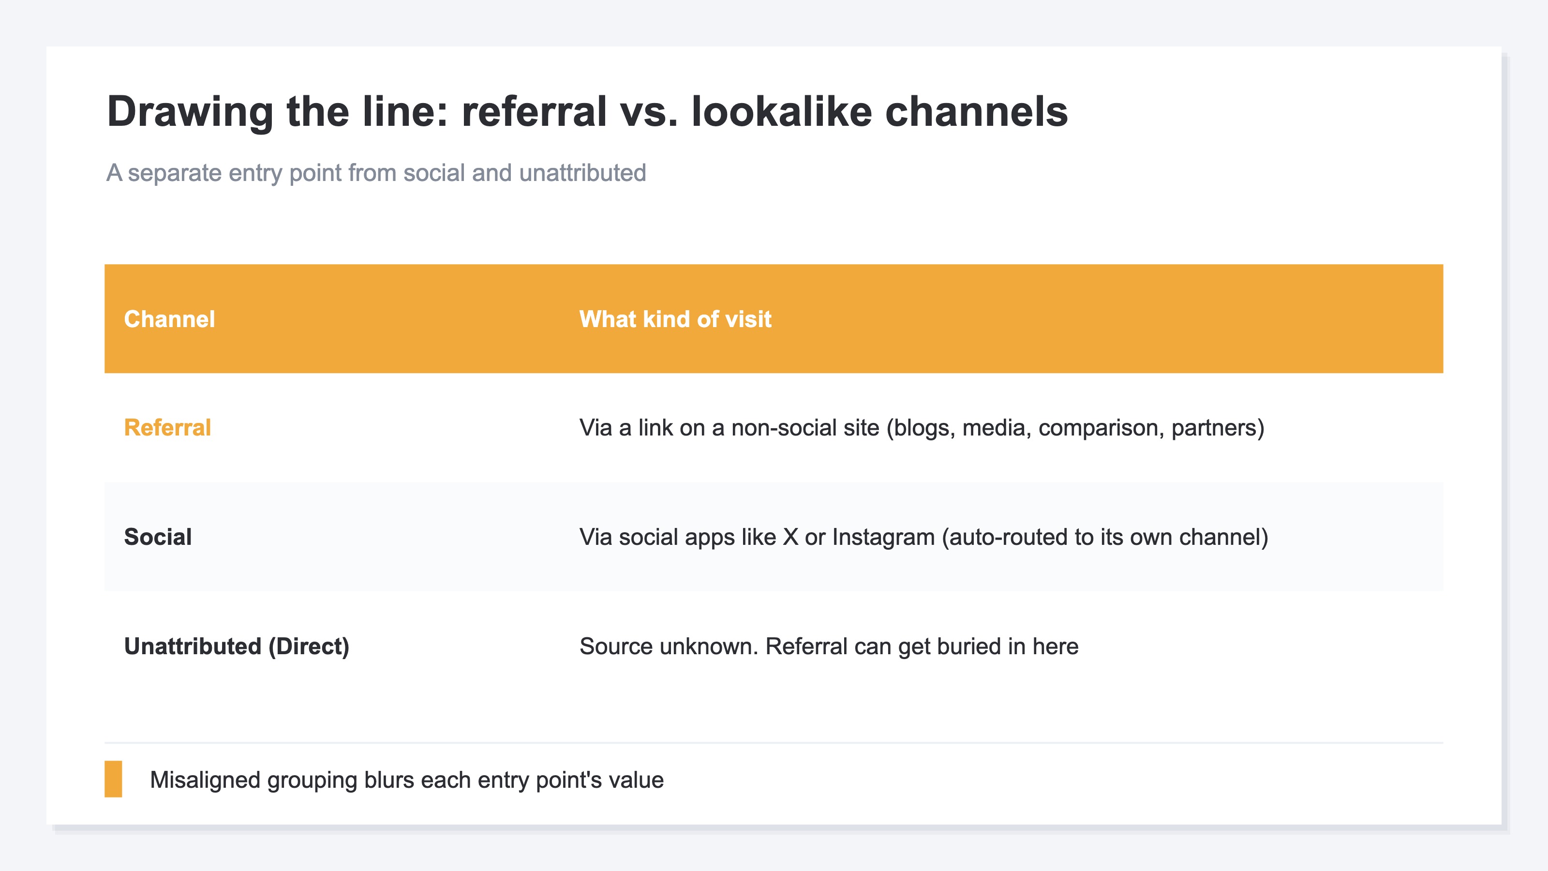Image resolution: width=1548 pixels, height=871 pixels.
Task: Select the 'Social' channel cell
Action: click(x=158, y=537)
